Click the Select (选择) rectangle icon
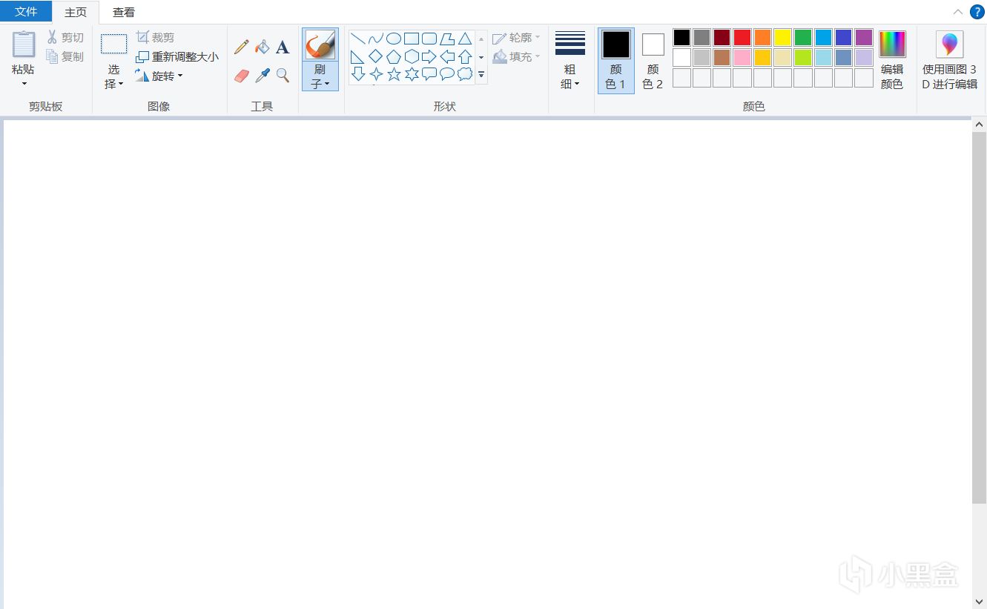The height and width of the screenshot is (609, 987). pos(113,44)
